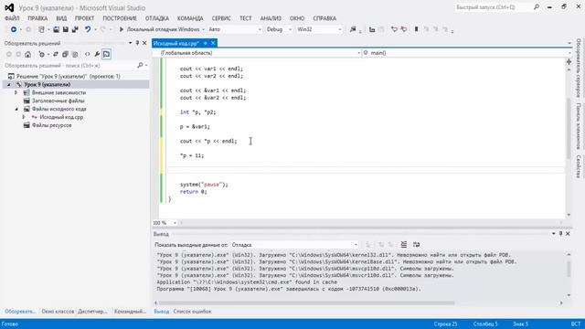Click the Home icon in Solution Explorer

tap(27, 55)
